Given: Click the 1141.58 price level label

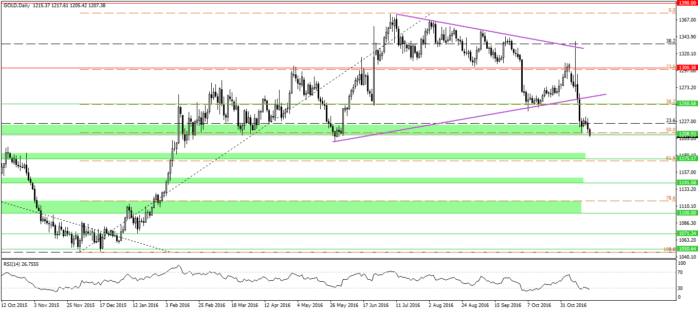Looking at the screenshot, I should [x=687, y=182].
